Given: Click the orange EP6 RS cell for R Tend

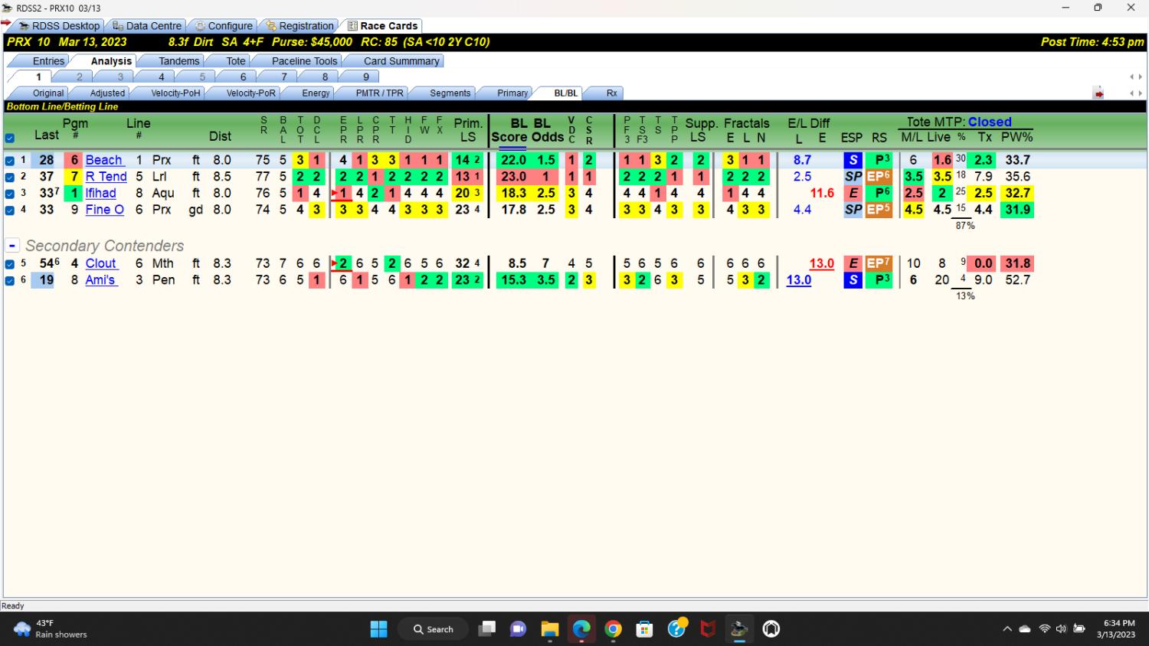Looking at the screenshot, I should click(x=879, y=177).
